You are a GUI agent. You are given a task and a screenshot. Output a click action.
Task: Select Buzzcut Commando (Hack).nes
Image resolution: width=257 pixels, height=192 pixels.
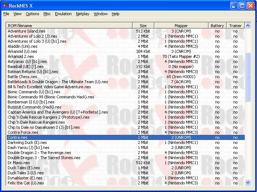point(125,107)
